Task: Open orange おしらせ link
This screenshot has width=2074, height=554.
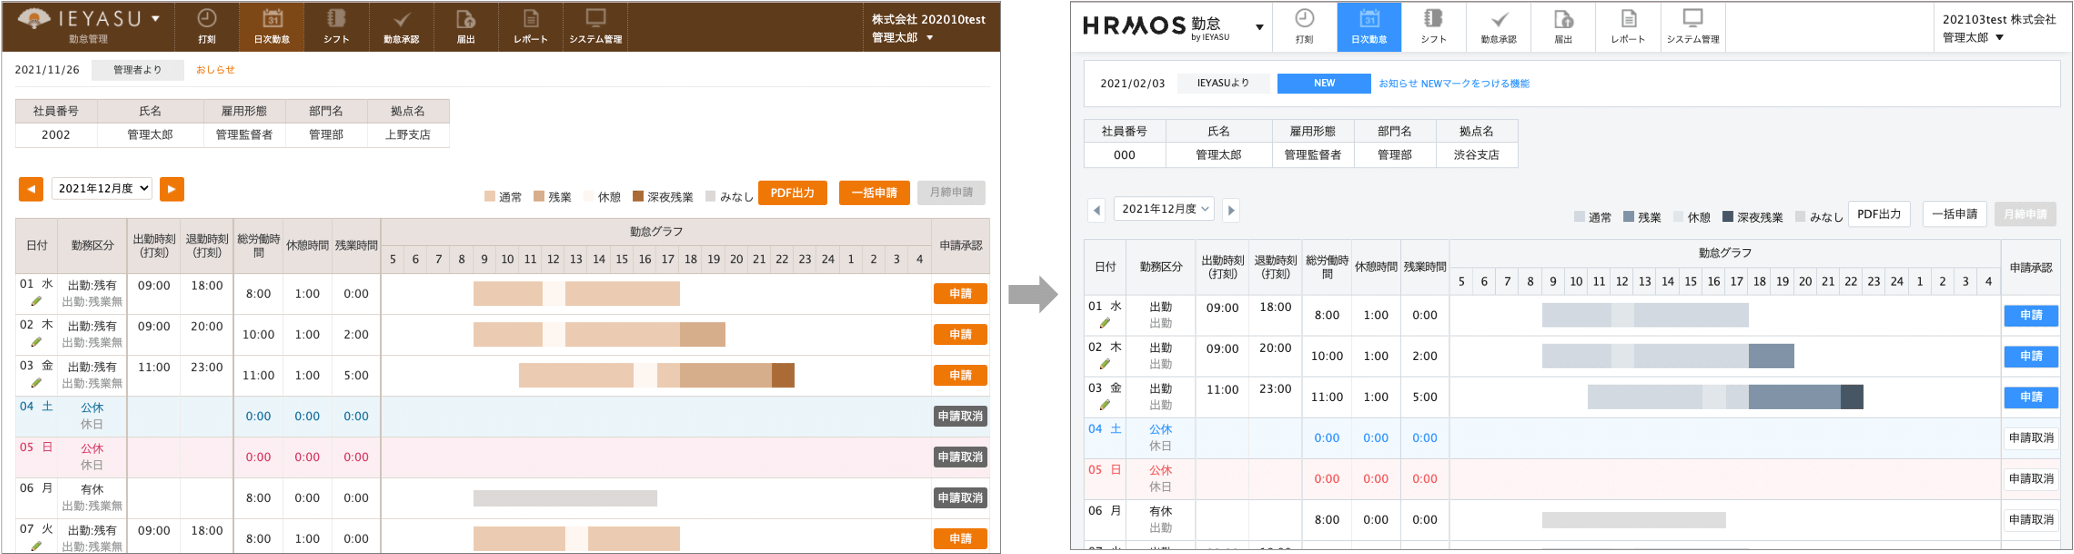Action: pyautogui.click(x=216, y=70)
